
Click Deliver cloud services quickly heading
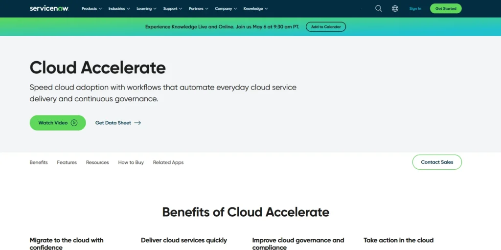(184, 240)
